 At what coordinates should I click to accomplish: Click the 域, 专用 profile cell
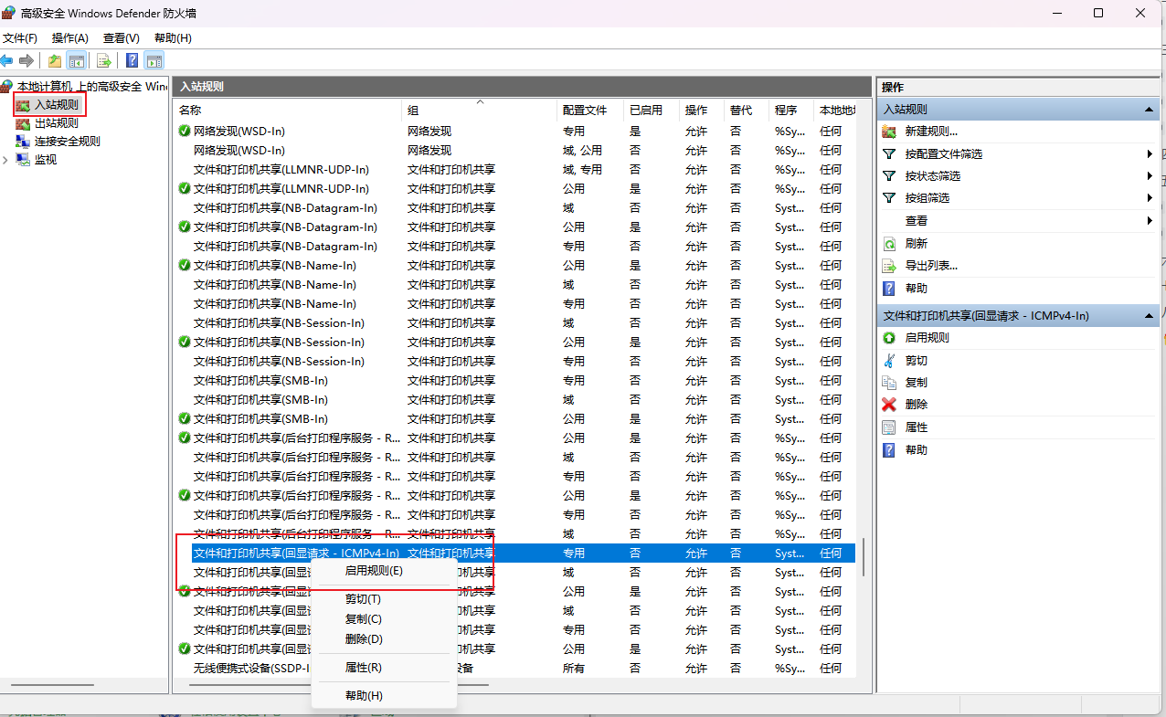[582, 170]
